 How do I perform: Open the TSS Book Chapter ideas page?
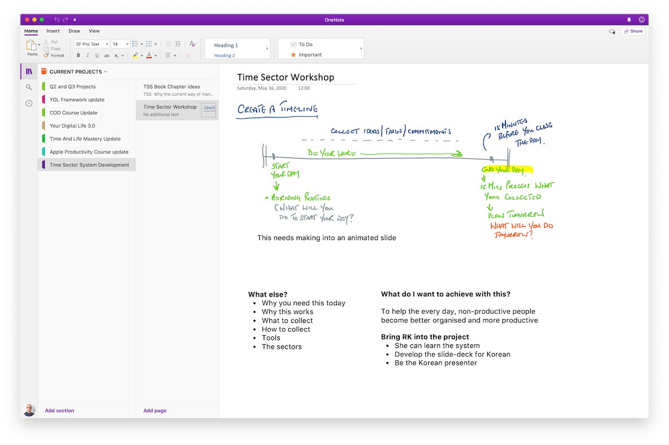[x=177, y=90]
